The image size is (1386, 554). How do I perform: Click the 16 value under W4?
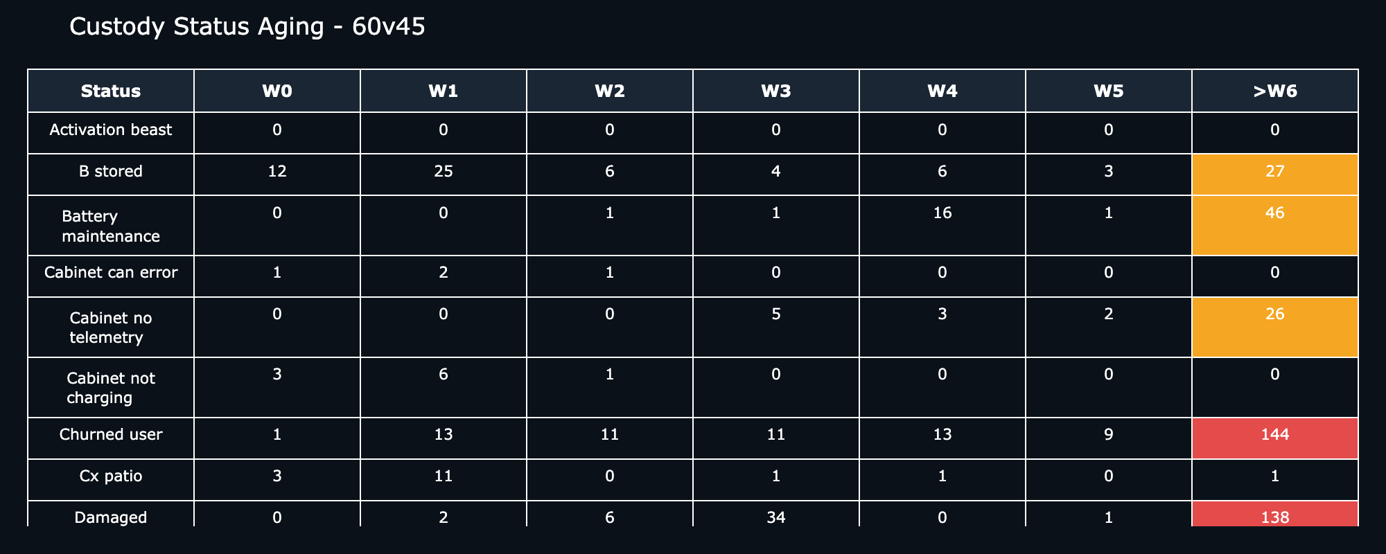pyautogui.click(x=942, y=213)
